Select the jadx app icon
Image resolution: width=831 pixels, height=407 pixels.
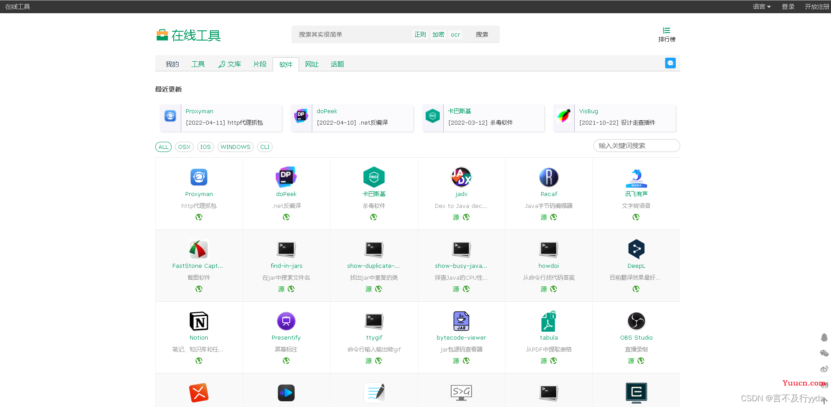(x=461, y=177)
